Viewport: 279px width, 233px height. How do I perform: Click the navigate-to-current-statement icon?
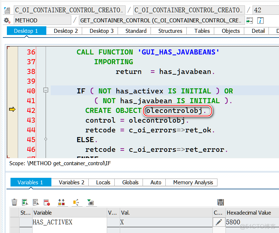click(x=249, y=21)
